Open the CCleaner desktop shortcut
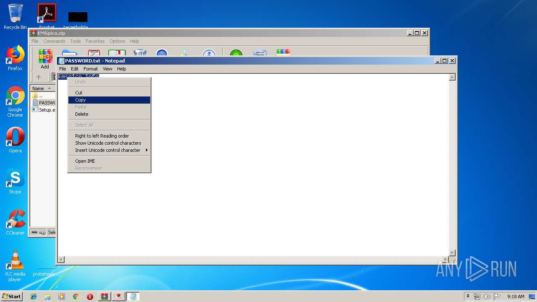Image resolution: width=537 pixels, height=302 pixels. click(15, 222)
